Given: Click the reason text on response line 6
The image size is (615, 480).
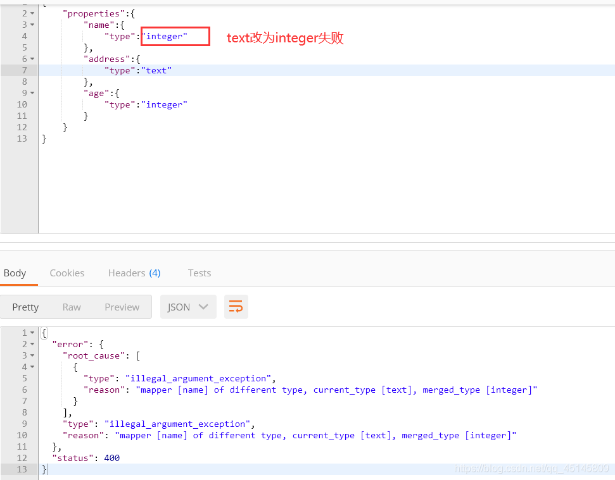Looking at the screenshot, I should click(336, 390).
